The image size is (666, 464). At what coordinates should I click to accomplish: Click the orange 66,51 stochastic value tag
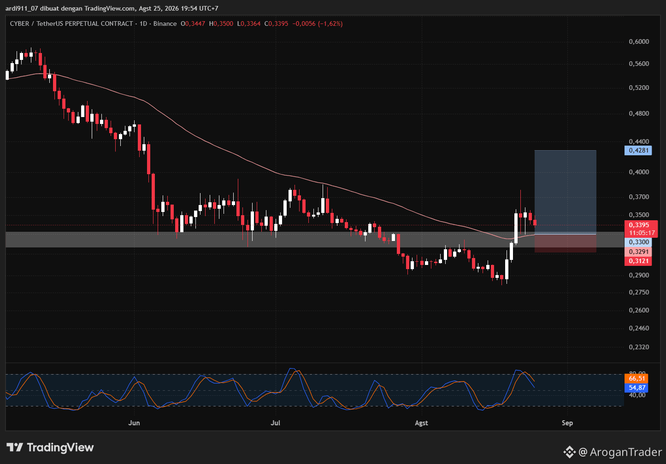click(637, 379)
